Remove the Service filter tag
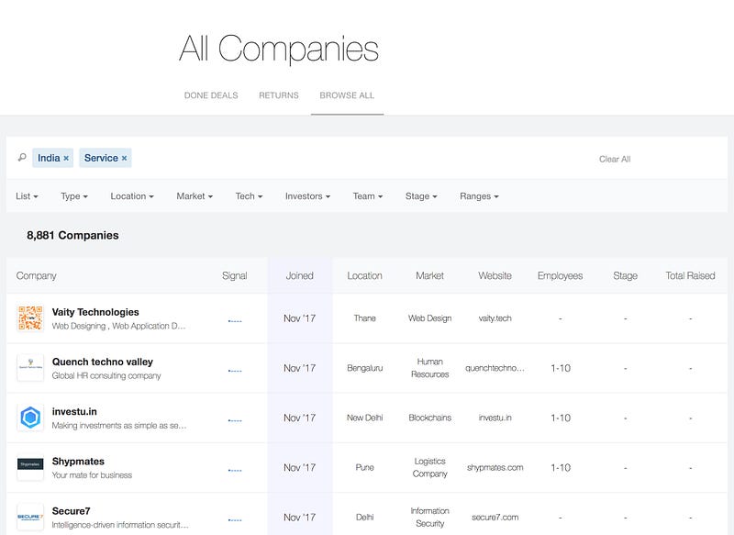This screenshot has height=535, width=734. [124, 158]
